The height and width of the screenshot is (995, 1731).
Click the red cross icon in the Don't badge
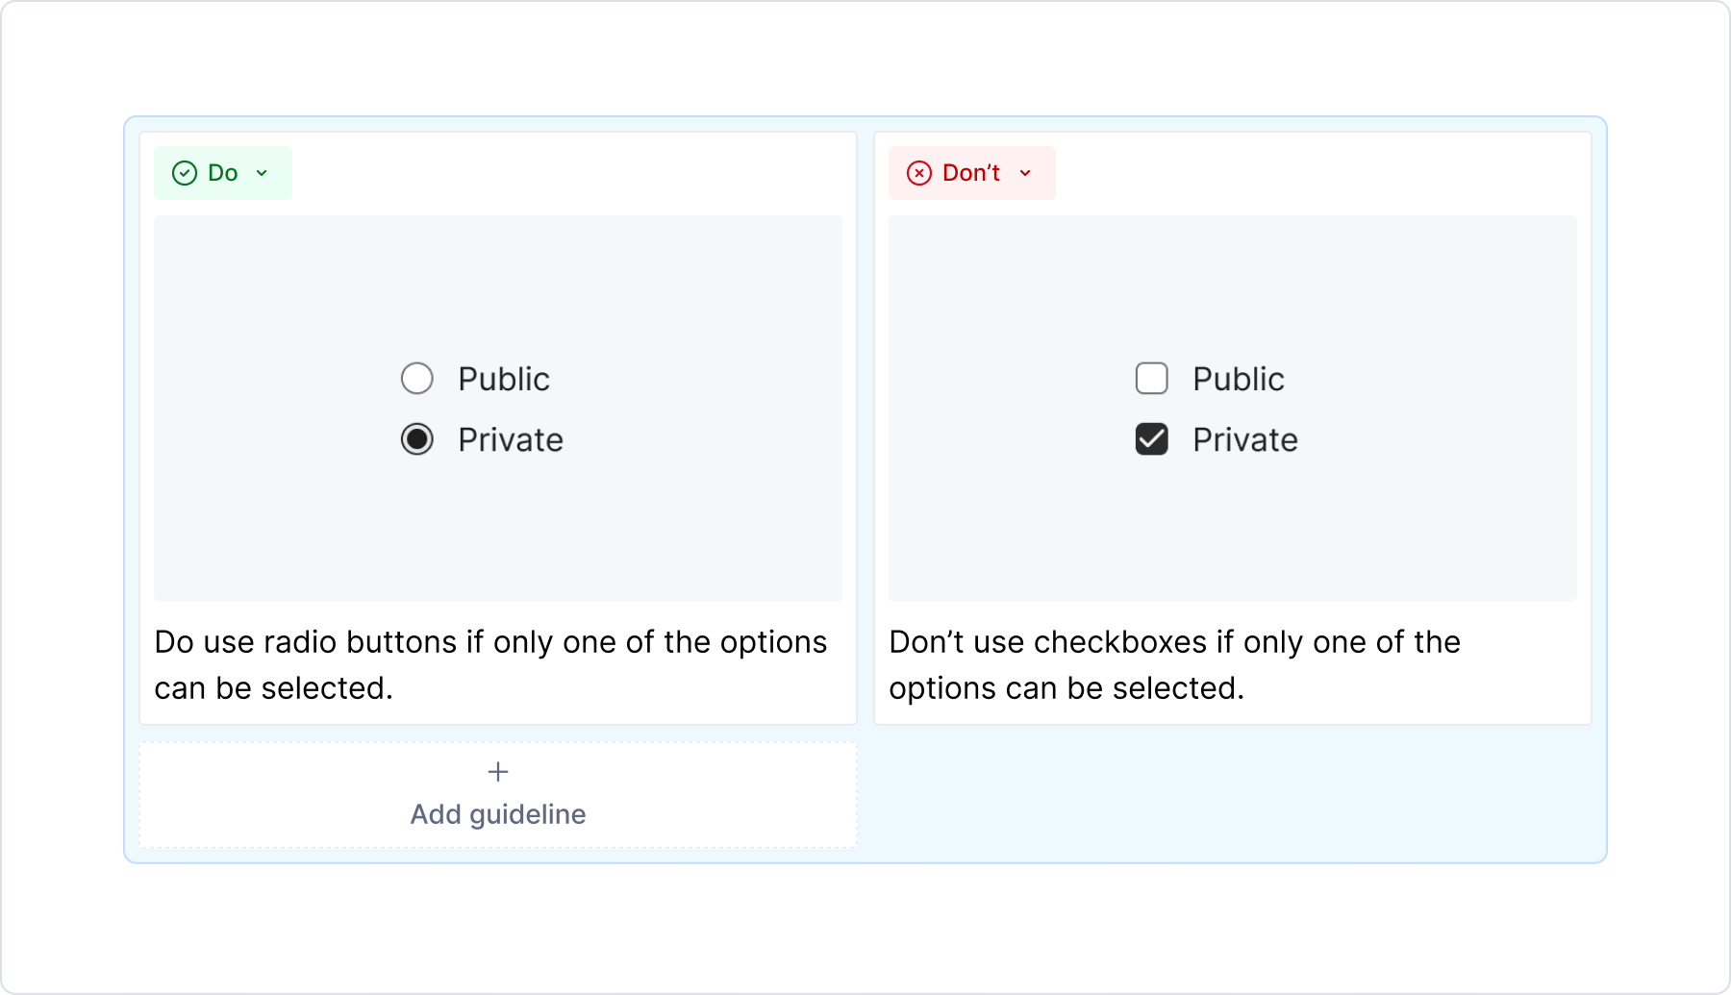pos(919,173)
